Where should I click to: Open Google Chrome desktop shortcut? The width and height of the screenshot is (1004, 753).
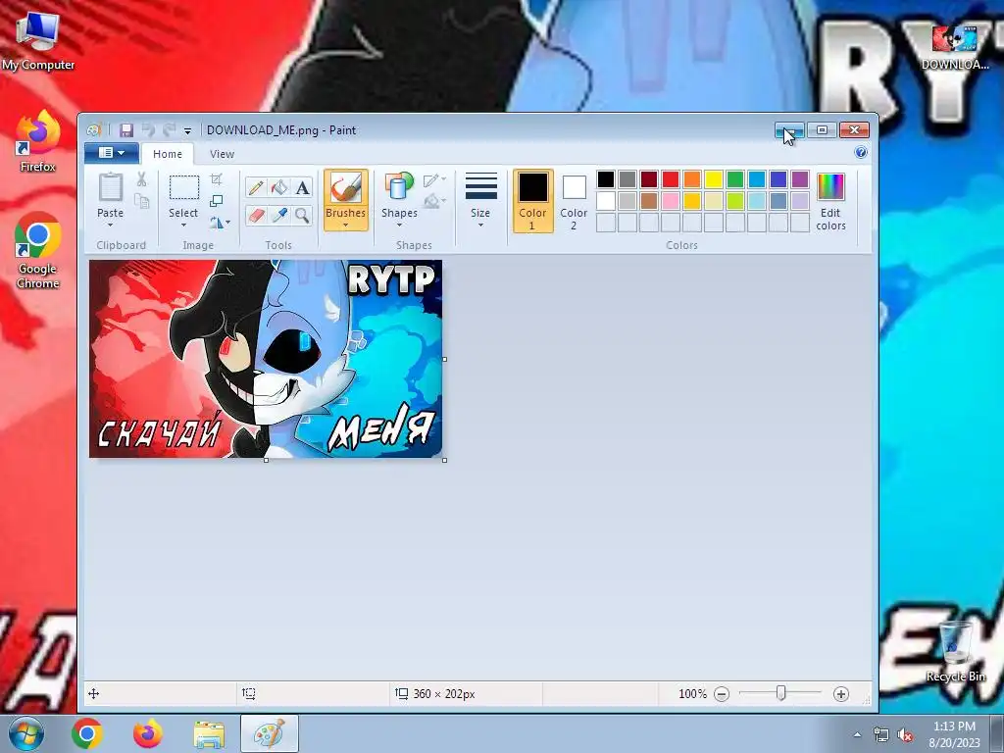[38, 250]
